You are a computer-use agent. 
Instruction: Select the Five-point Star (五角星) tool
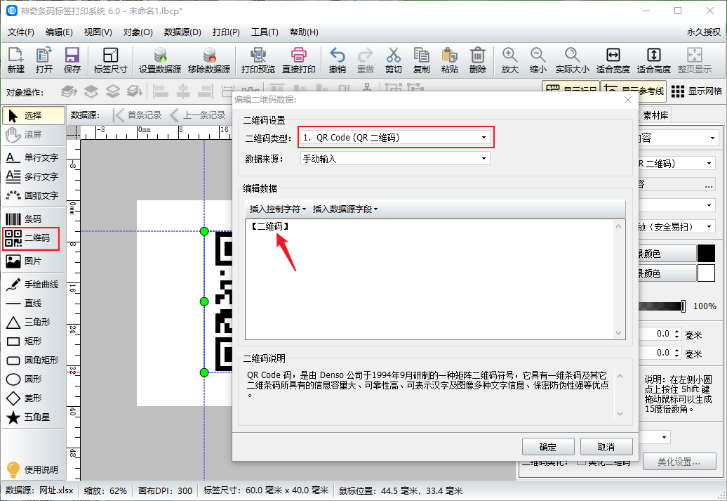click(34, 417)
